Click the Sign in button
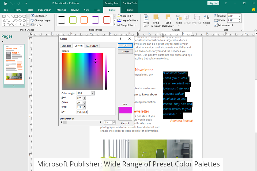257x171 pixels. pyautogui.click(x=213, y=3)
